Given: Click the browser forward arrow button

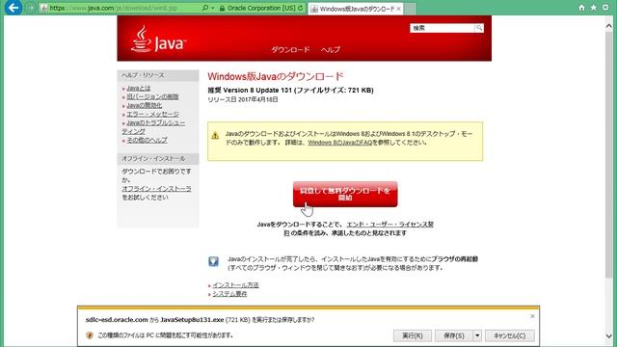Looking at the screenshot, I should point(31,8).
